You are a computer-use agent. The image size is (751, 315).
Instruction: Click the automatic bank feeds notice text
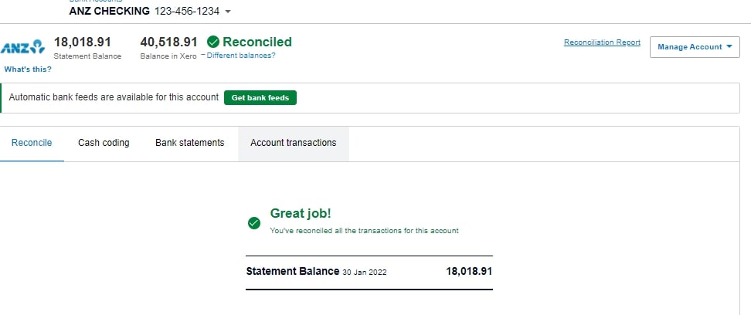[114, 98]
